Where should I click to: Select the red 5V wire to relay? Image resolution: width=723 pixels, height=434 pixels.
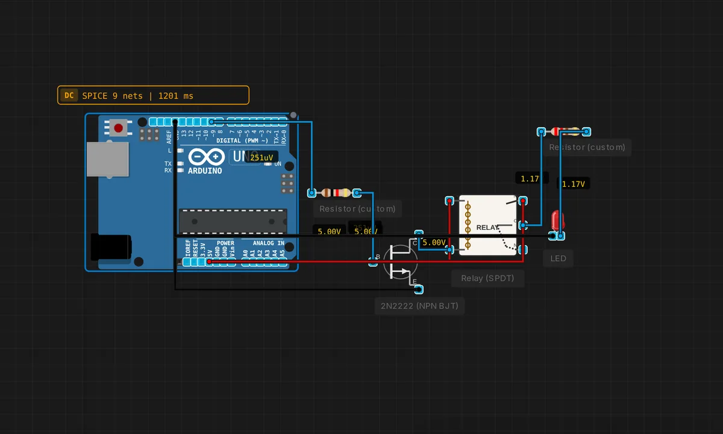366,262
